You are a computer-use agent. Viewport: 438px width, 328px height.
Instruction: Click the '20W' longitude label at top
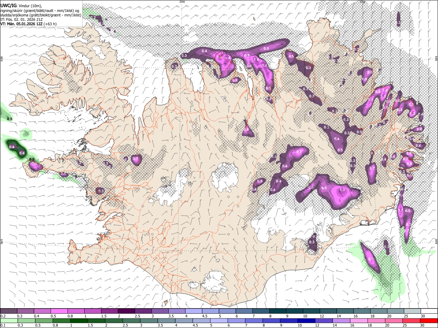(x=182, y=2)
